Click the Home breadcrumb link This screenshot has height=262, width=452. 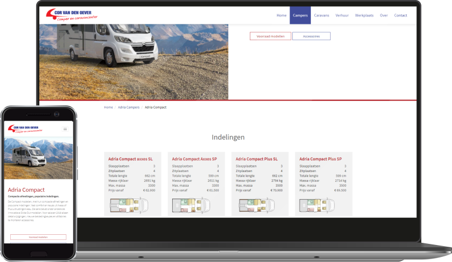point(108,108)
